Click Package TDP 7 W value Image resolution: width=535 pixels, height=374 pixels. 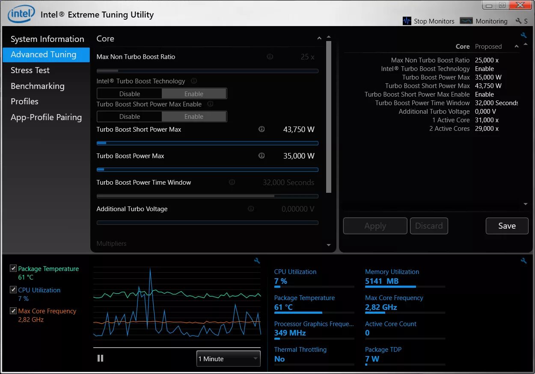372,359
